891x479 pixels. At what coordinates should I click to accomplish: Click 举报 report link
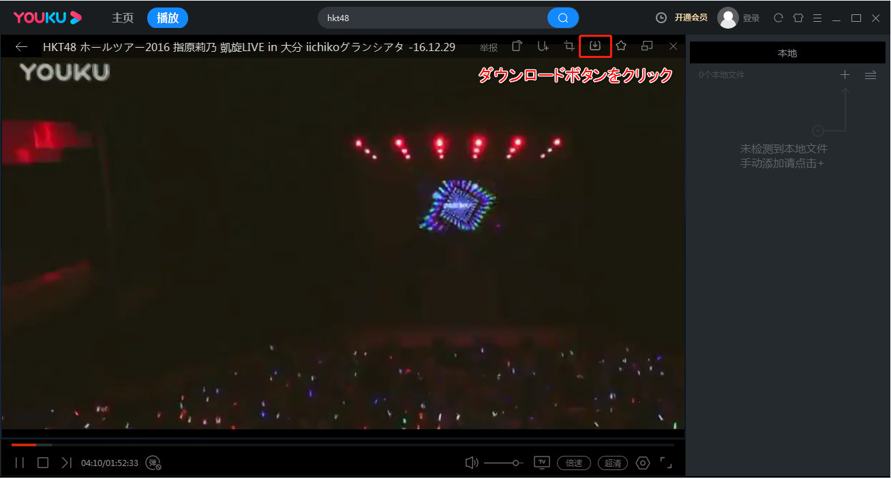pyautogui.click(x=488, y=48)
